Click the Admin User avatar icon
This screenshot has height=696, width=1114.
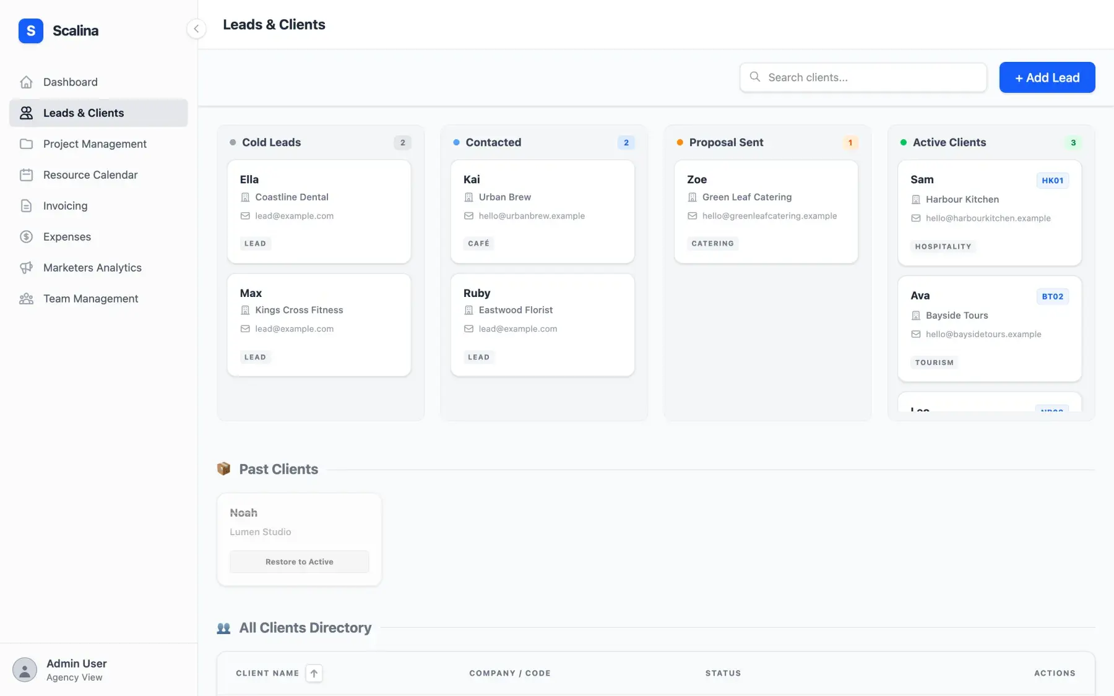click(25, 669)
